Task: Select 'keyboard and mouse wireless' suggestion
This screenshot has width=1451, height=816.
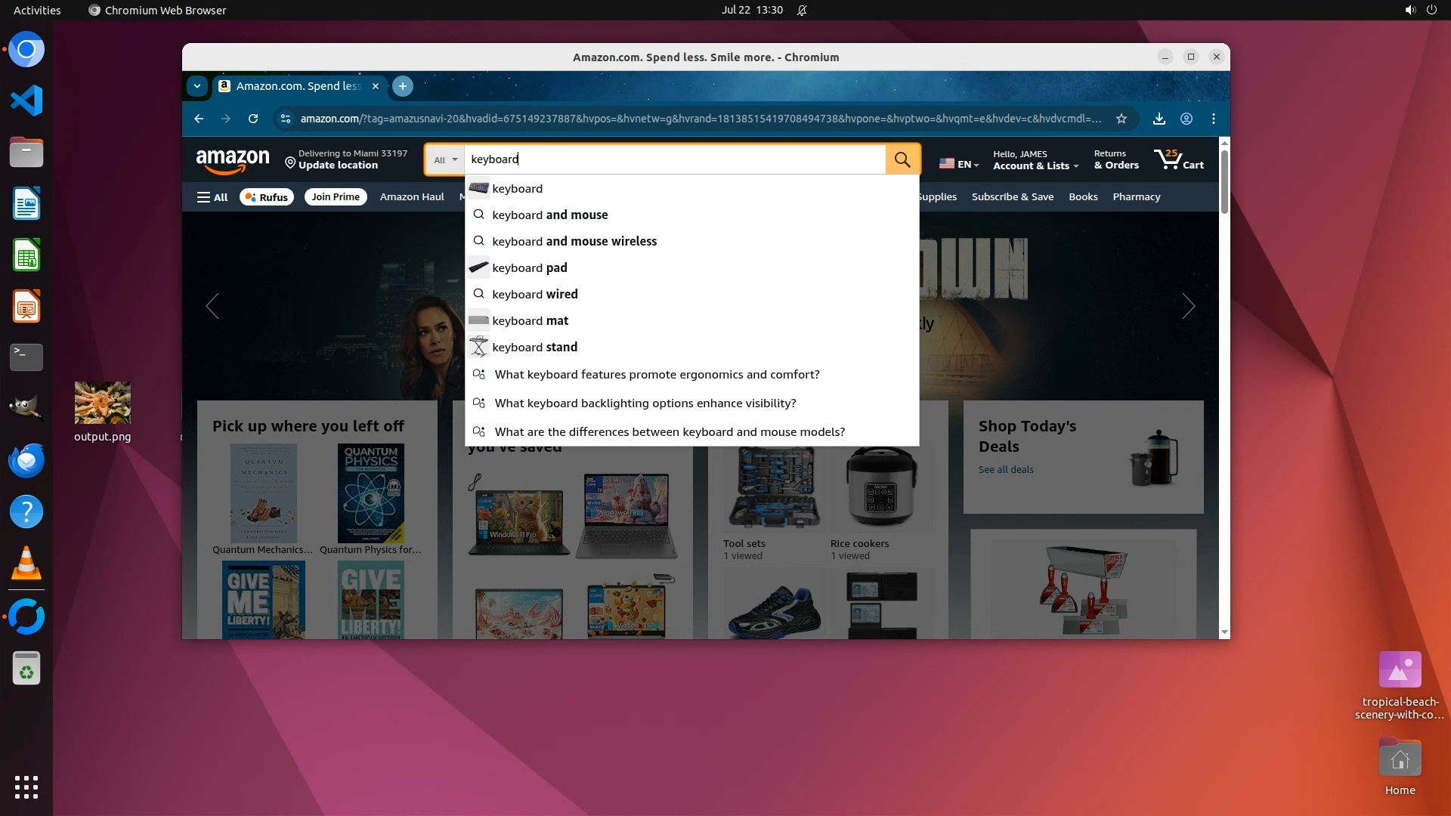Action: click(x=574, y=241)
